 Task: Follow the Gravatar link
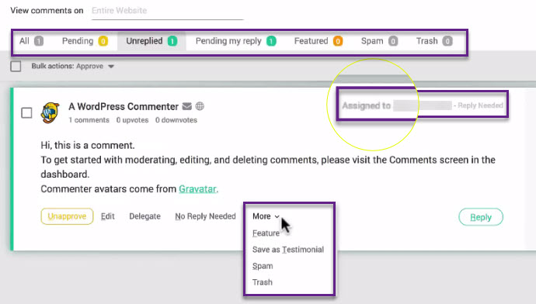pyautogui.click(x=197, y=189)
